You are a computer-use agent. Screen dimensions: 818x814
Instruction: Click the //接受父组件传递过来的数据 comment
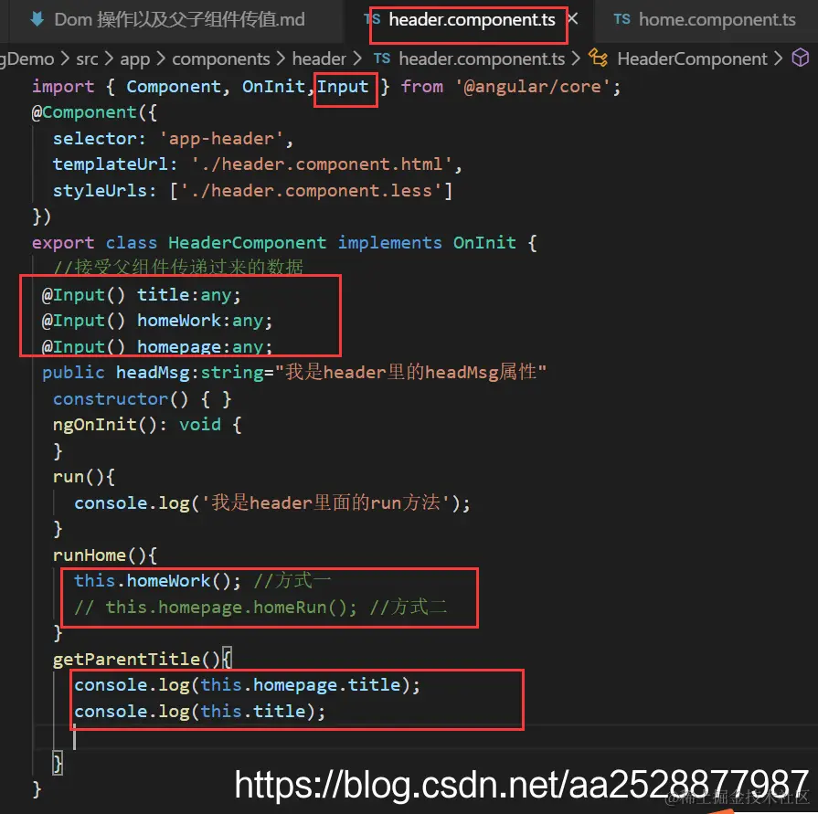[x=178, y=267]
